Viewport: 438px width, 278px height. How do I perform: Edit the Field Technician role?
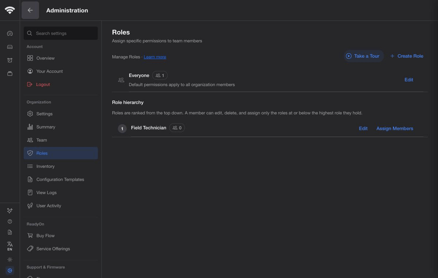point(363,129)
